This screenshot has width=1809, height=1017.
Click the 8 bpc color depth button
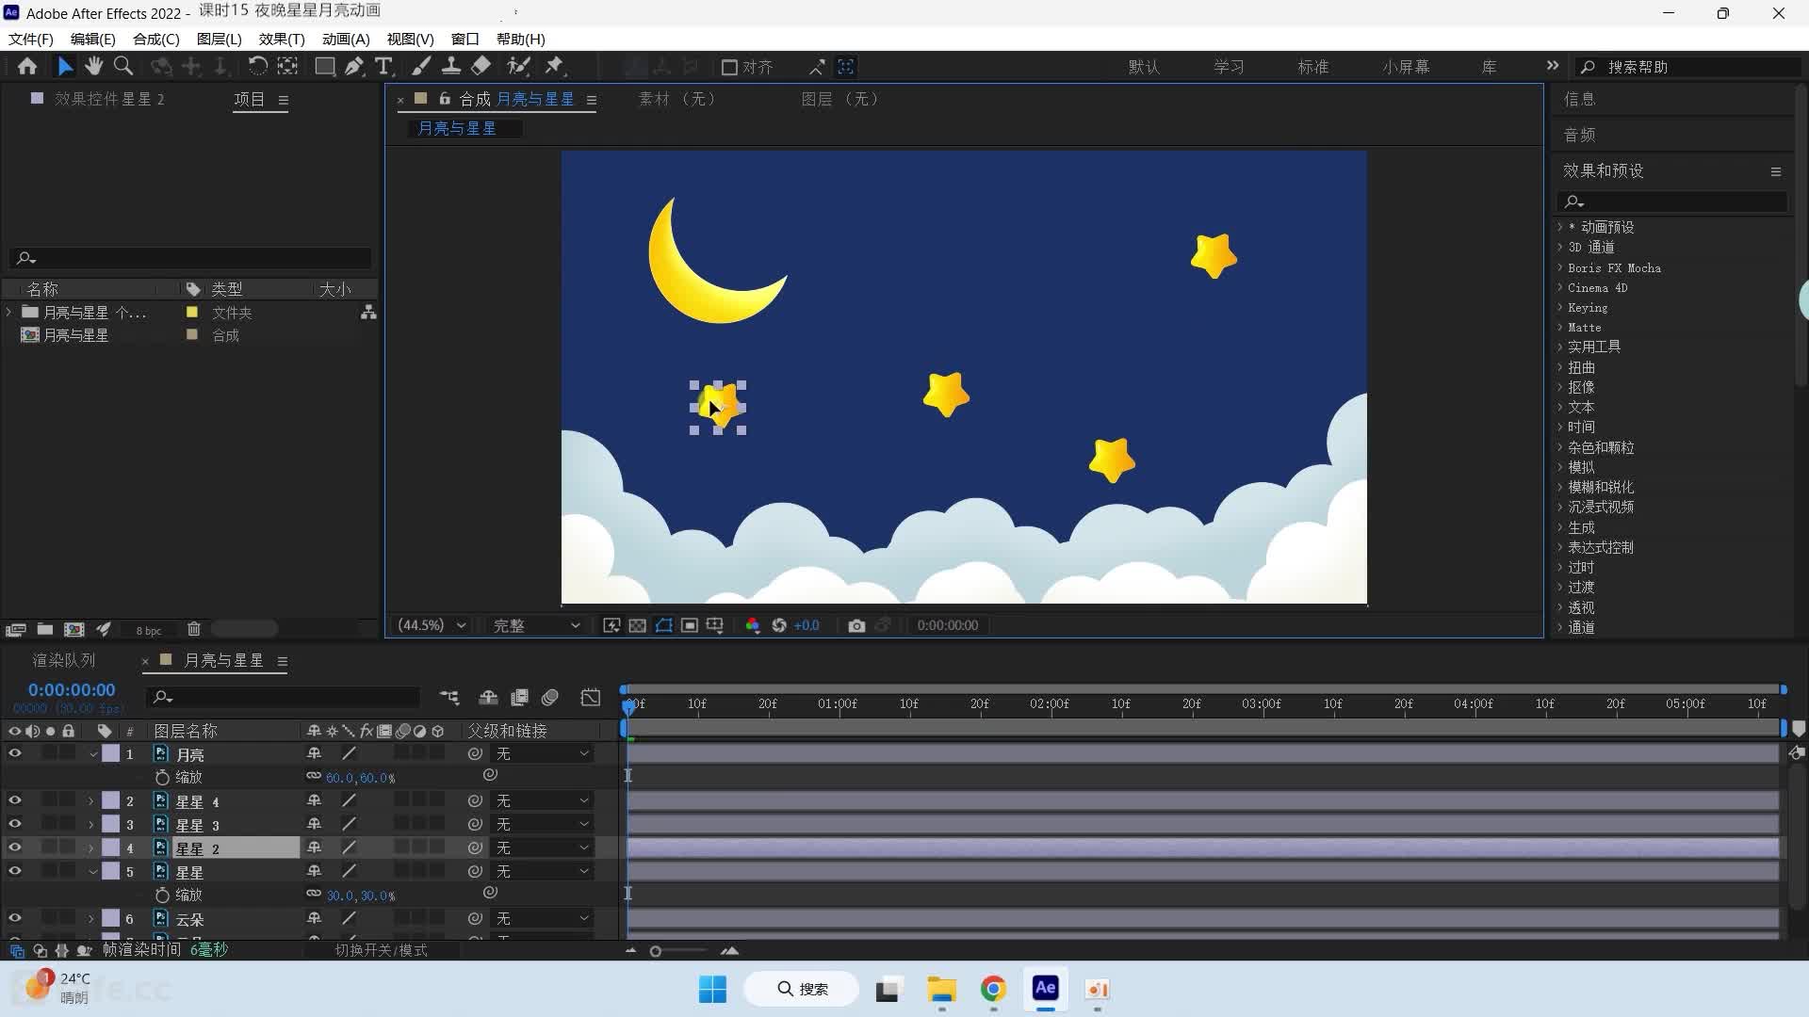click(148, 630)
